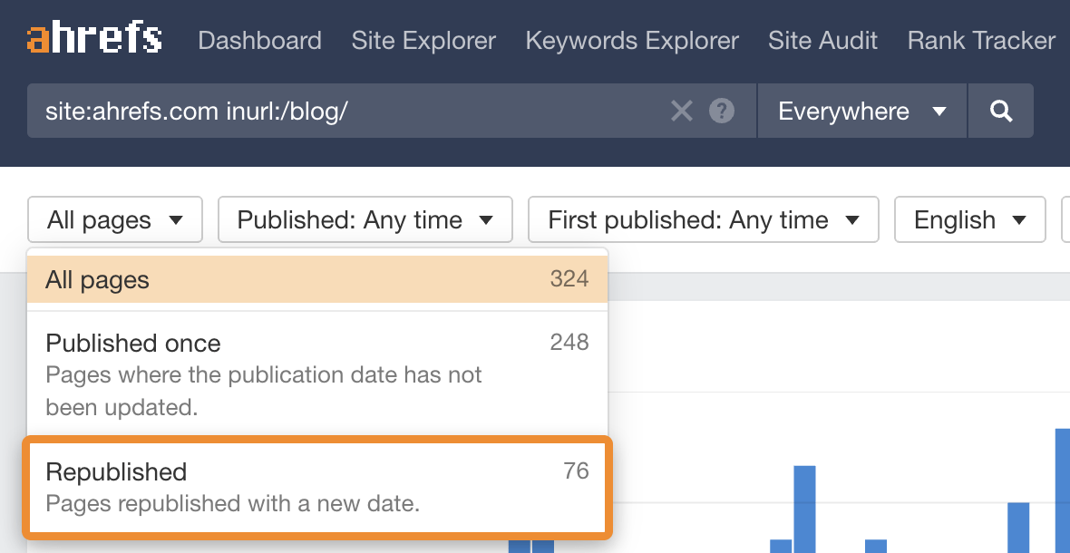Open Site Audit in navigation
Screen dimensions: 1070x553
click(822, 41)
